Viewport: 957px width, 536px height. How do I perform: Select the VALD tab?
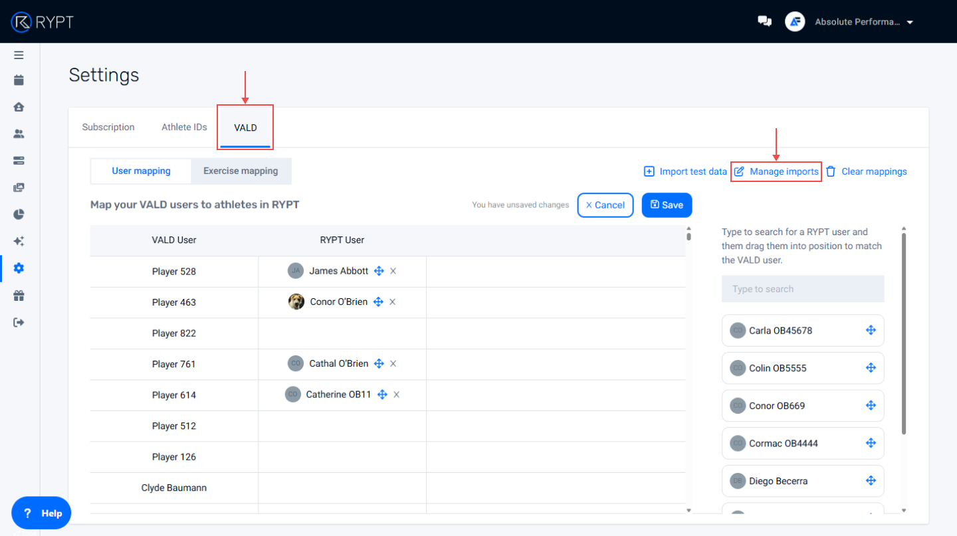245,128
